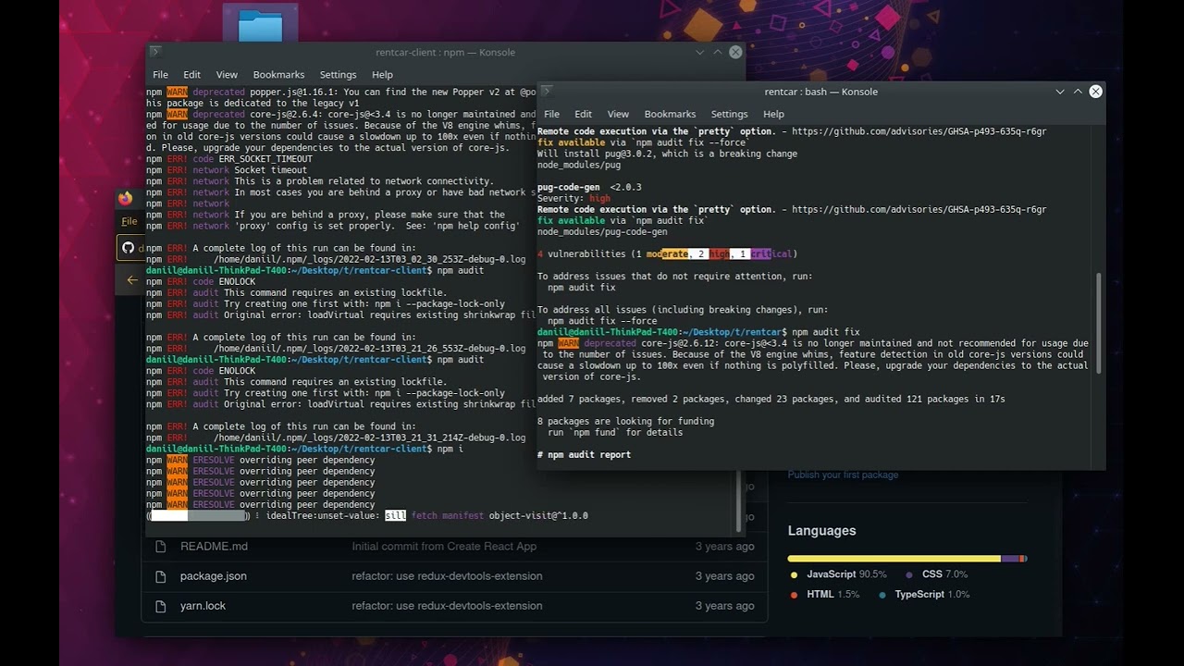Click the yellow dot beside JavaScript

point(794,574)
